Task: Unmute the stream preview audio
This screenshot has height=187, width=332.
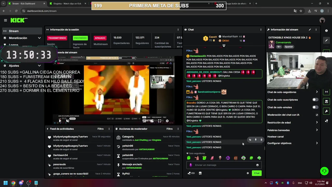Action: tap(68, 121)
